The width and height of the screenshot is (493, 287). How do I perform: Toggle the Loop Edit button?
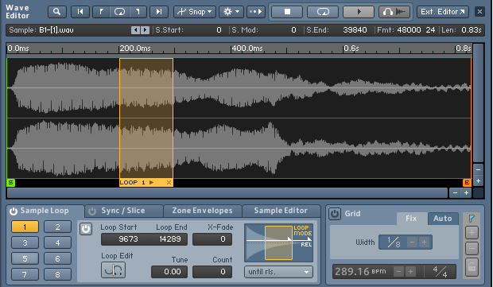tap(113, 270)
